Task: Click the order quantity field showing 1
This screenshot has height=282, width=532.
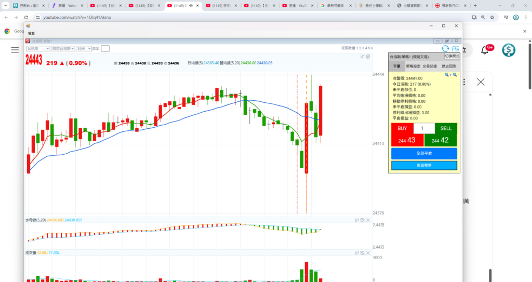Action: click(x=424, y=128)
